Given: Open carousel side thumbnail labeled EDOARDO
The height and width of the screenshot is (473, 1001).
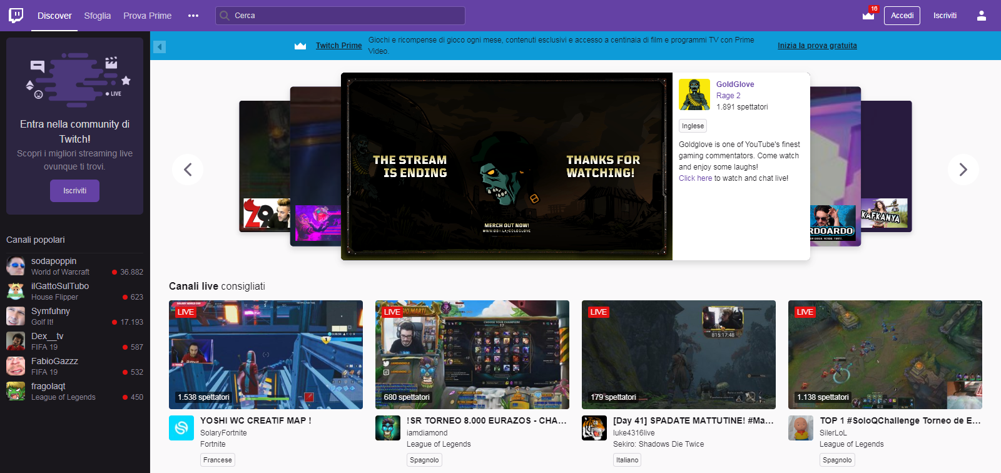Looking at the screenshot, I should coord(835,166).
